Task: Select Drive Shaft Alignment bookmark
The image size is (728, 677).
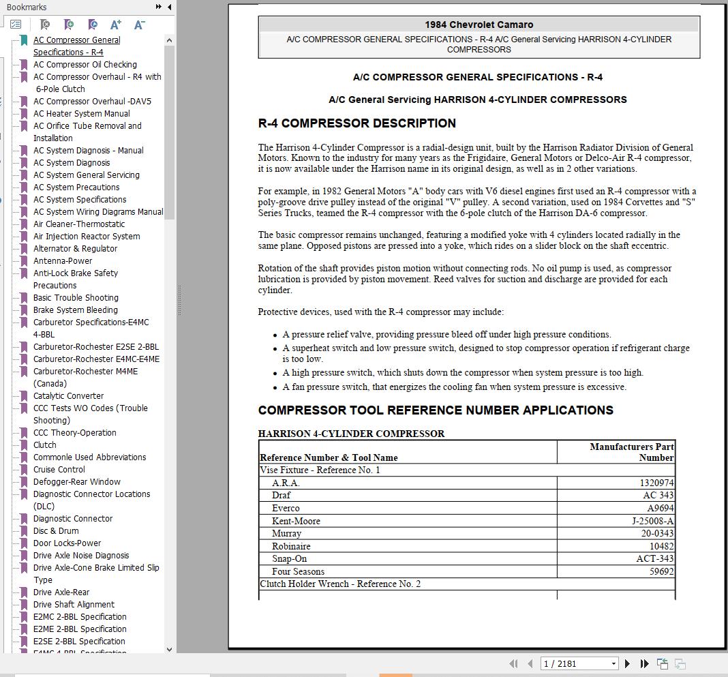Action: click(74, 605)
